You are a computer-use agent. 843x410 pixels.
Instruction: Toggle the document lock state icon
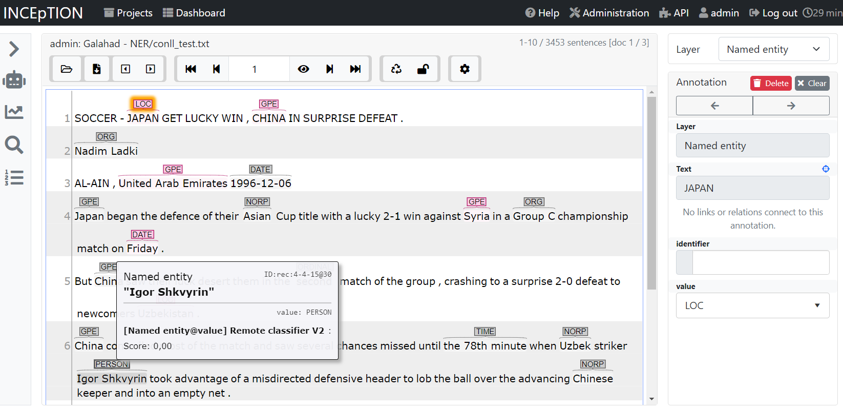(x=423, y=69)
